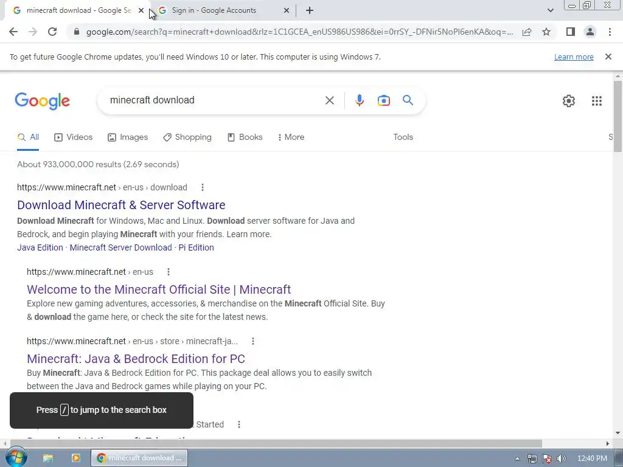Dismiss the Chrome update notification bar
This screenshot has height=467, width=623.
pyautogui.click(x=608, y=57)
